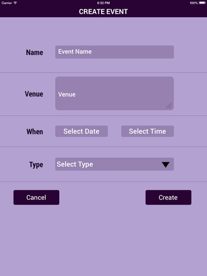Click the Venue field resize grip
Image resolution: width=207 pixels, height=276 pixels.
tap(169, 106)
